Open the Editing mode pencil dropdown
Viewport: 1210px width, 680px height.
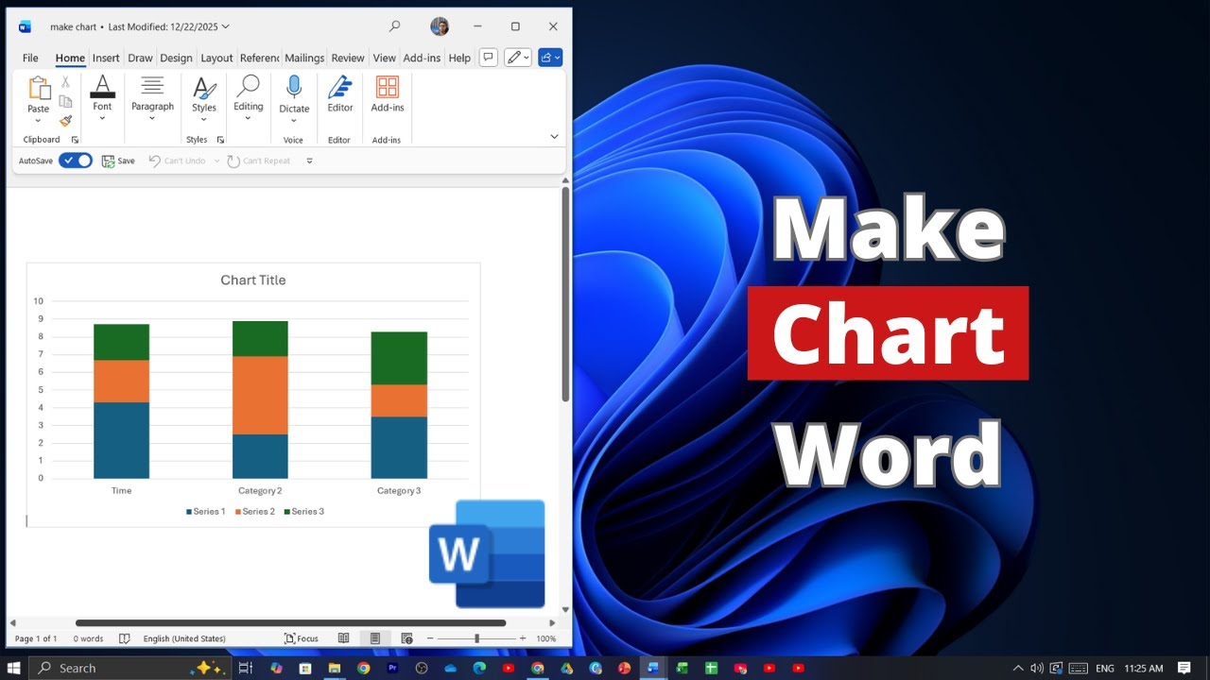(518, 58)
